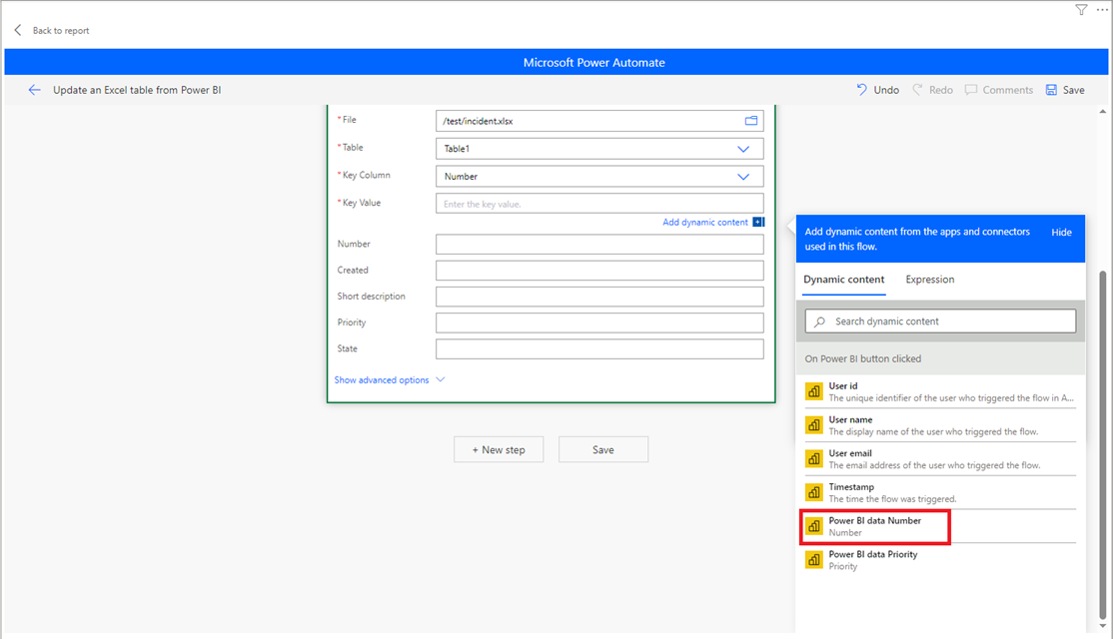Click the + New step button

point(499,449)
